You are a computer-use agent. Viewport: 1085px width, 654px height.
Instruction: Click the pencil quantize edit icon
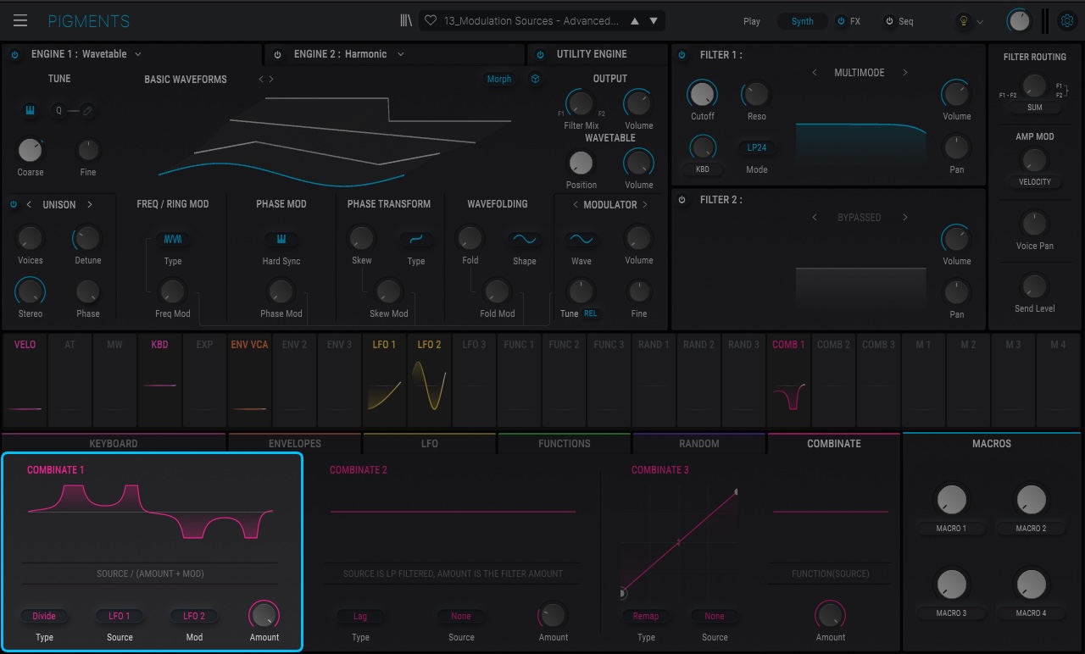point(86,111)
